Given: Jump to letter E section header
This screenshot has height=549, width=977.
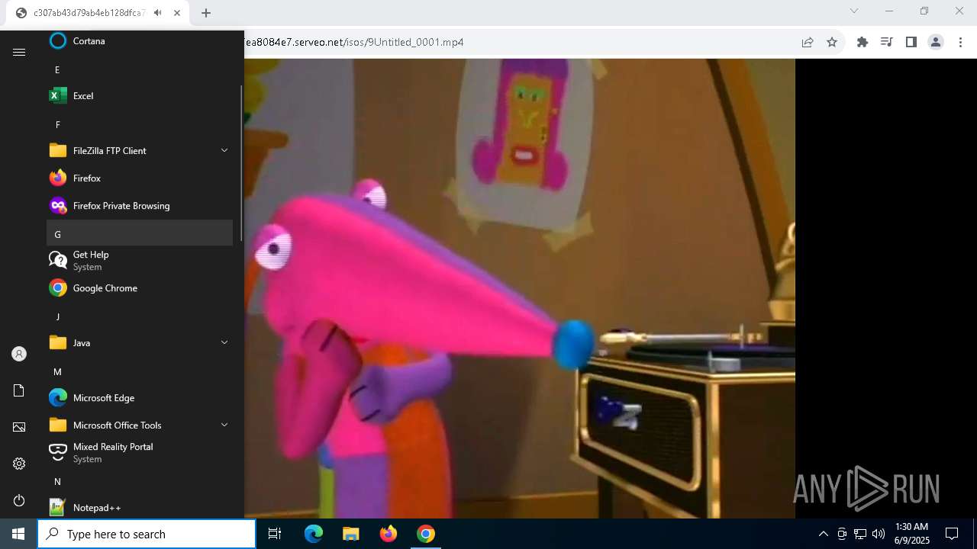Looking at the screenshot, I should click(140, 69).
